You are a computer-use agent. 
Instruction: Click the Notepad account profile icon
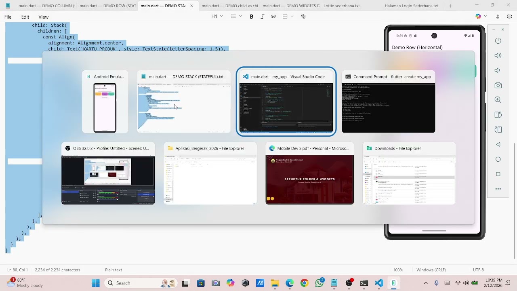click(498, 17)
